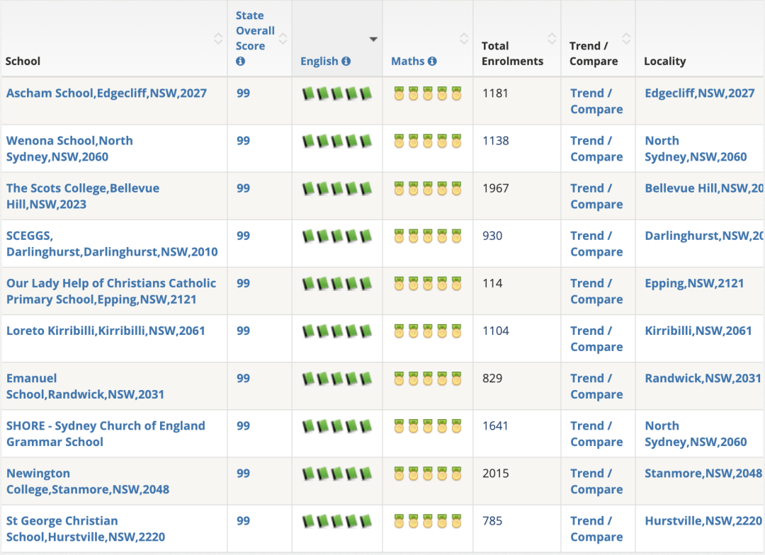The height and width of the screenshot is (555, 765).
Task: Click English book rating for St George Christian School
Action: (337, 521)
